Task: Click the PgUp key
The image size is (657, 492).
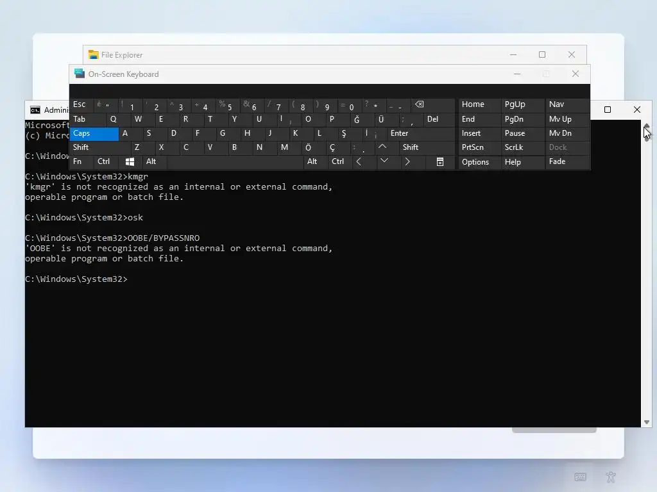Action: point(522,104)
